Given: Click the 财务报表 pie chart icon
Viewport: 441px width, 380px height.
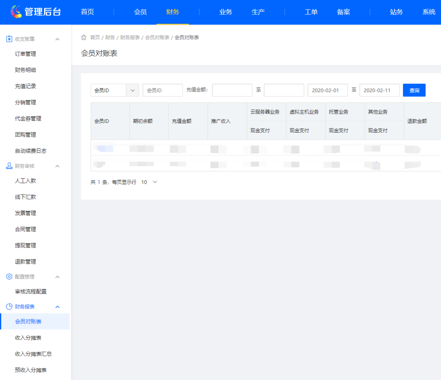Looking at the screenshot, I should (9, 307).
